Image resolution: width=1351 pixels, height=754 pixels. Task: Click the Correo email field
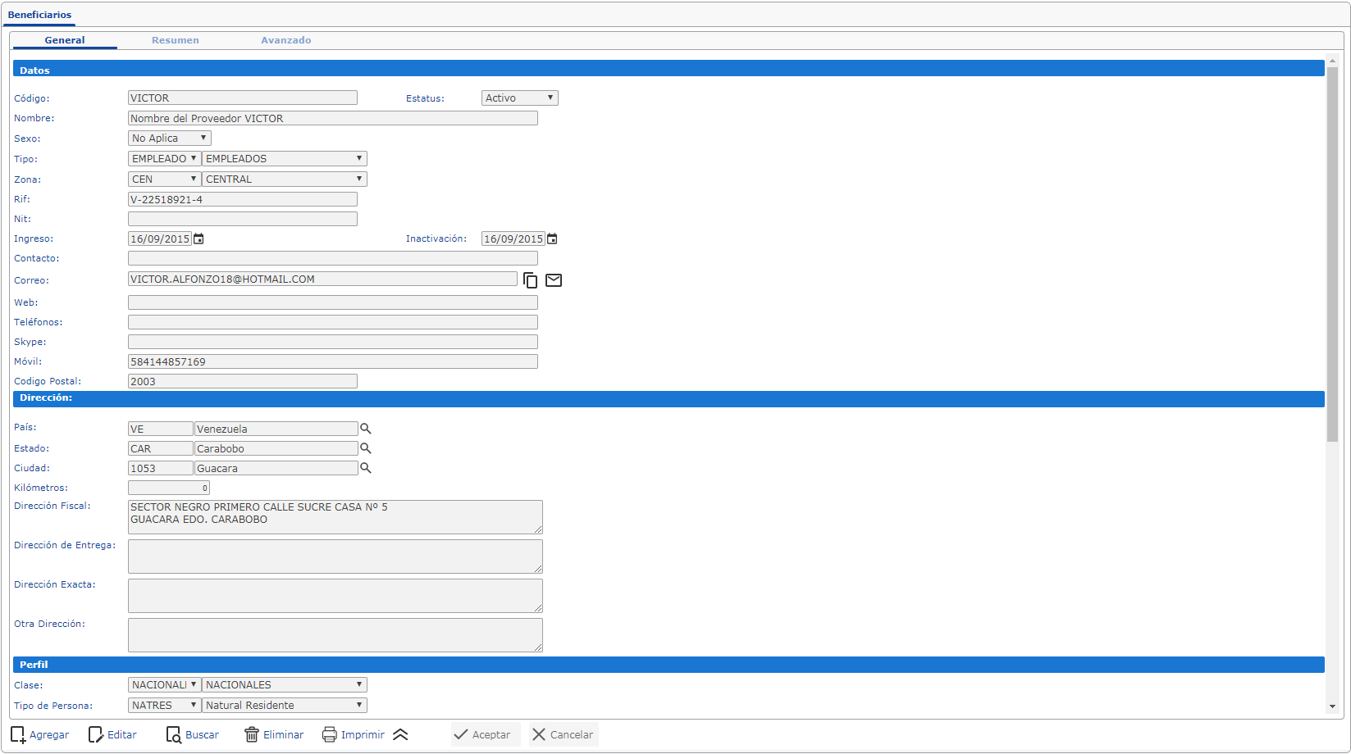tap(322, 279)
